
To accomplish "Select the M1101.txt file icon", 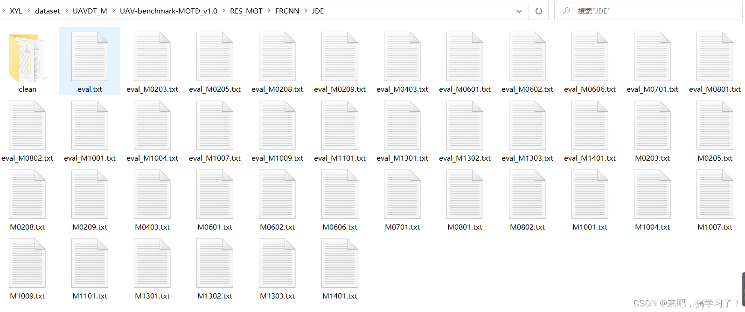I will click(x=90, y=263).
